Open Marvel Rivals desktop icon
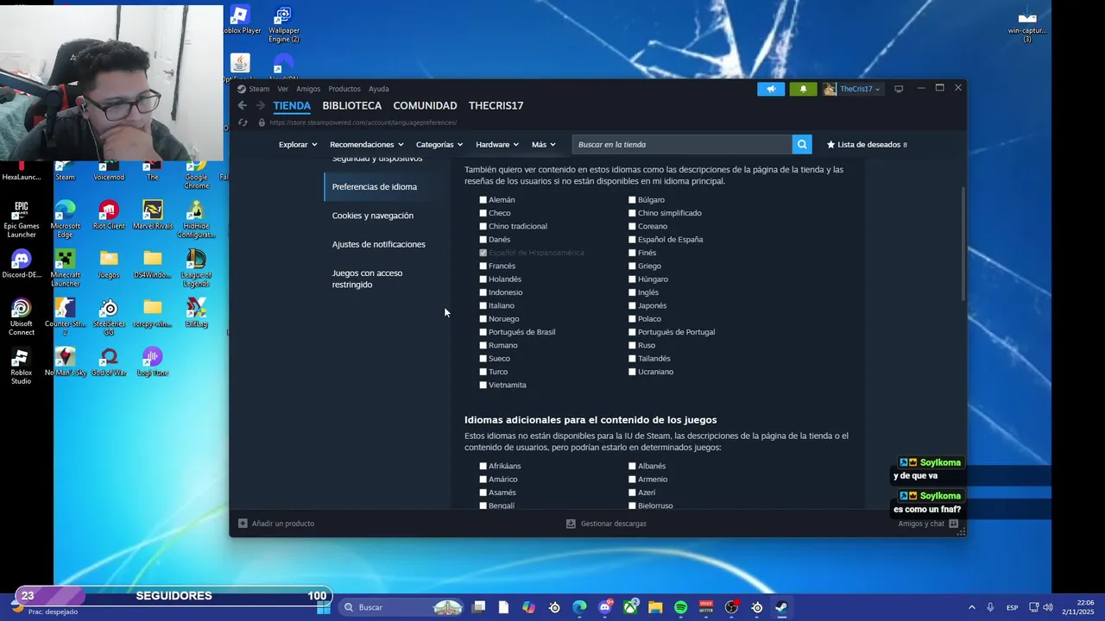Image resolution: width=1105 pixels, height=621 pixels. tap(153, 215)
